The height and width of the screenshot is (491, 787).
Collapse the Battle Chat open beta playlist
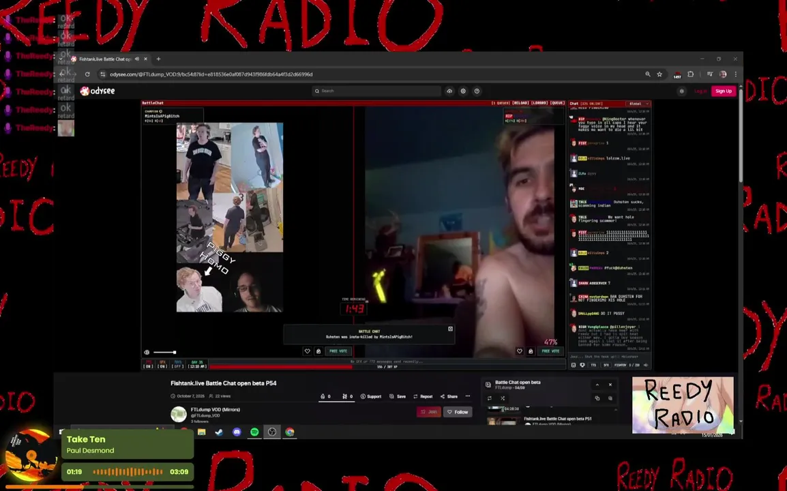(x=597, y=385)
